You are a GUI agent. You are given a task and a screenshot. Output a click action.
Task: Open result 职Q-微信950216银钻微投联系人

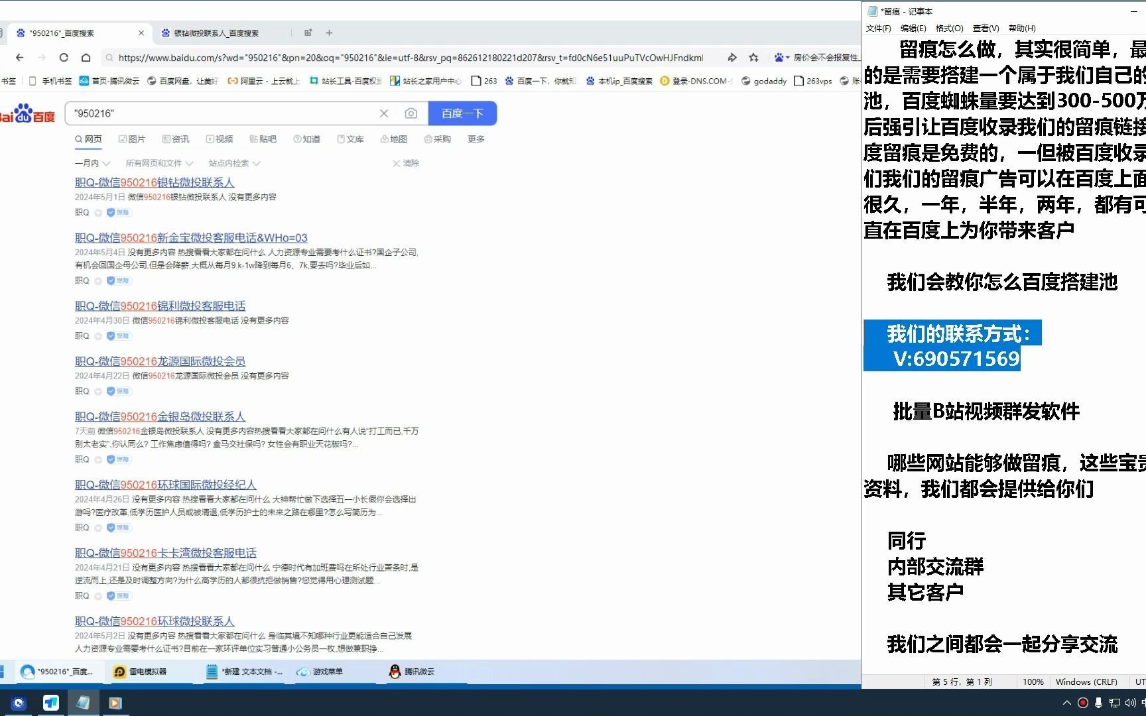(155, 182)
